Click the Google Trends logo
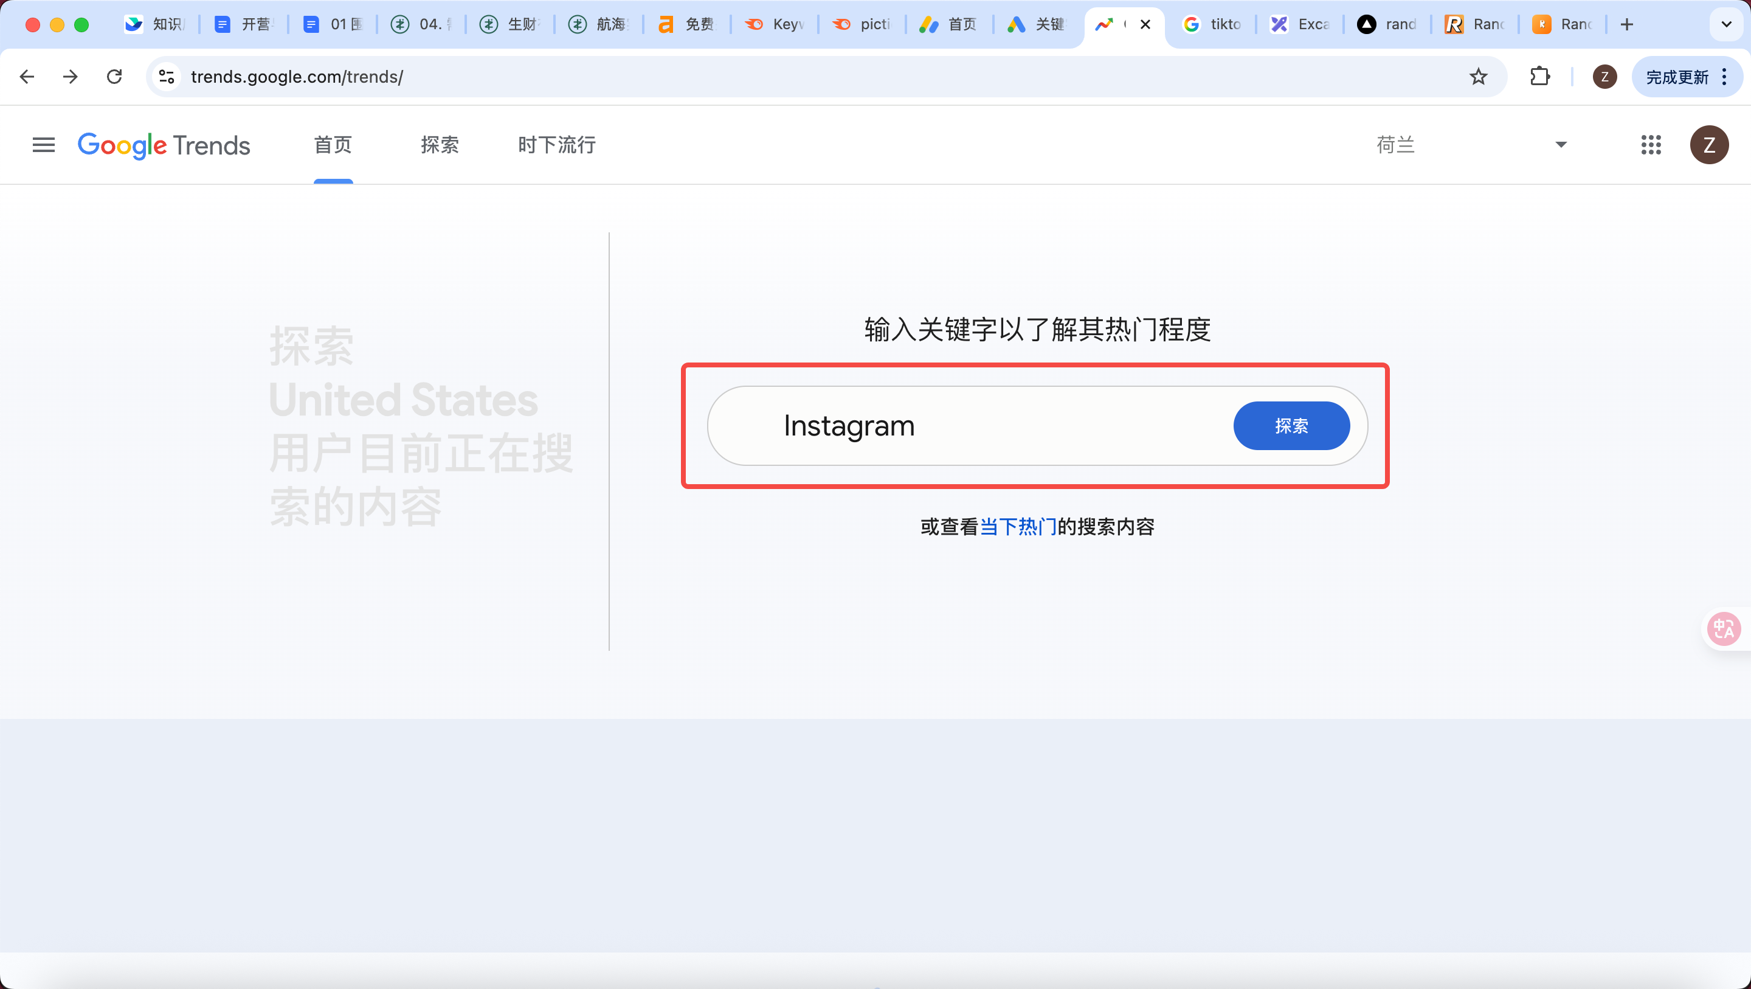 coord(164,145)
